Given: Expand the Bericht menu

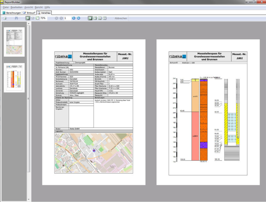Looking at the screenshot, I should (x=39, y=7).
